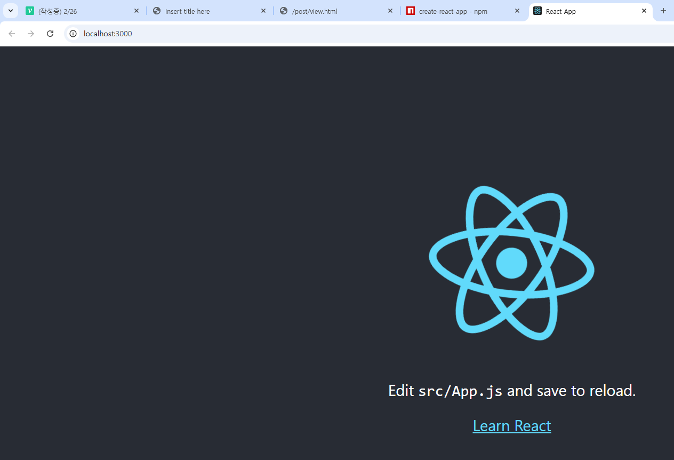674x460 pixels.
Task: View site information icon
Action: tap(74, 34)
